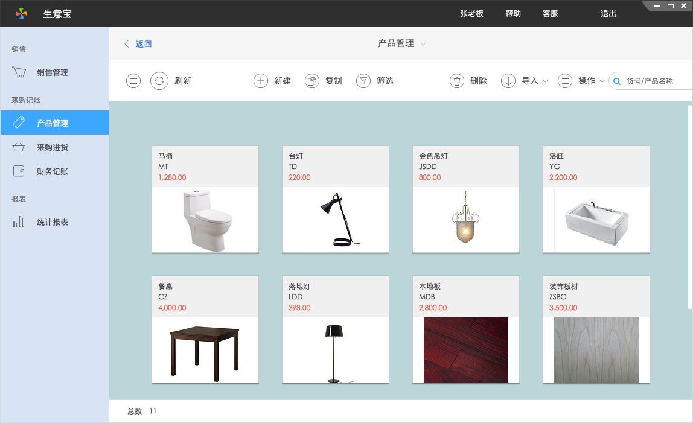
Task: Open Sales Management with the cart icon
Action: [x=19, y=72]
